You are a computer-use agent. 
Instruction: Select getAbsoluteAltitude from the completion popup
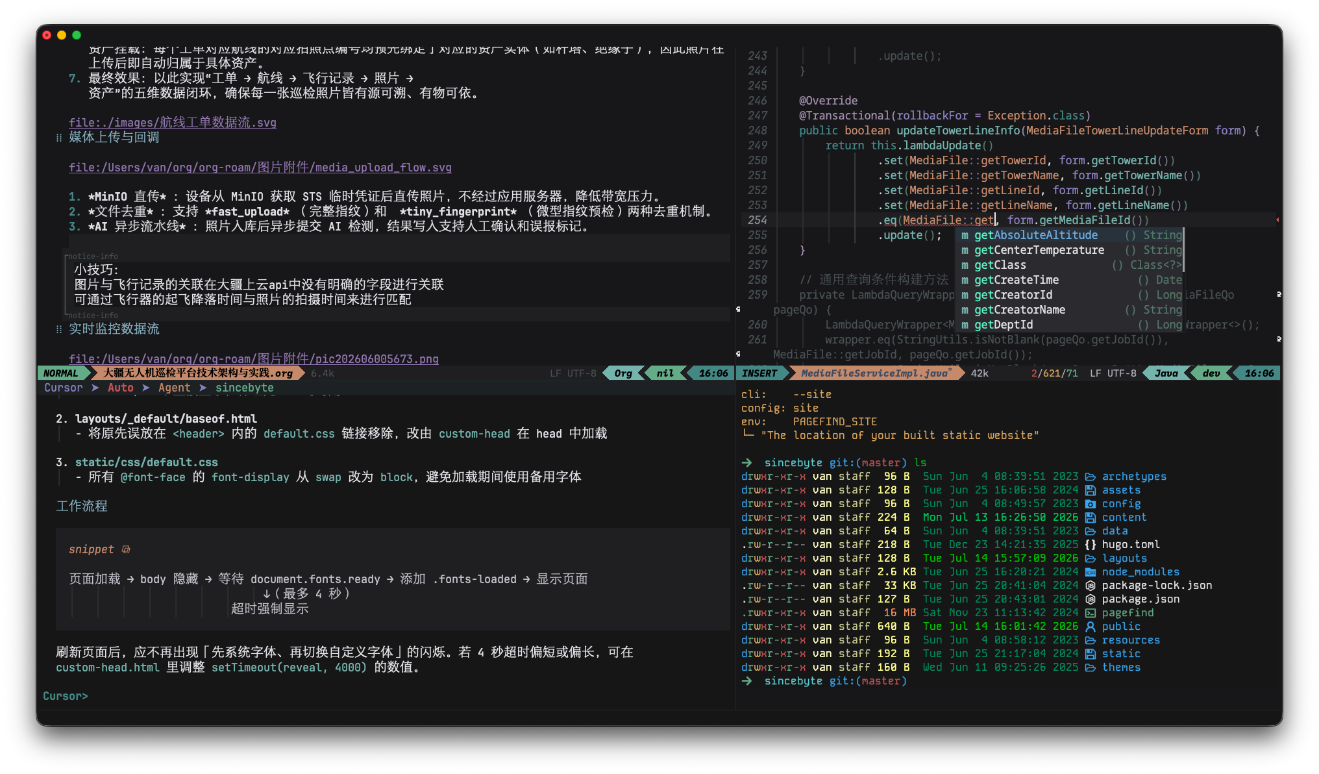(1070, 235)
